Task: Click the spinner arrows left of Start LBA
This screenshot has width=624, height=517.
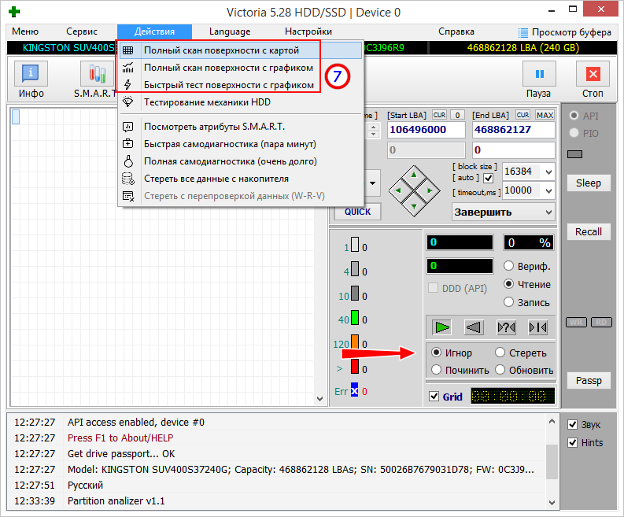Action: [373, 130]
